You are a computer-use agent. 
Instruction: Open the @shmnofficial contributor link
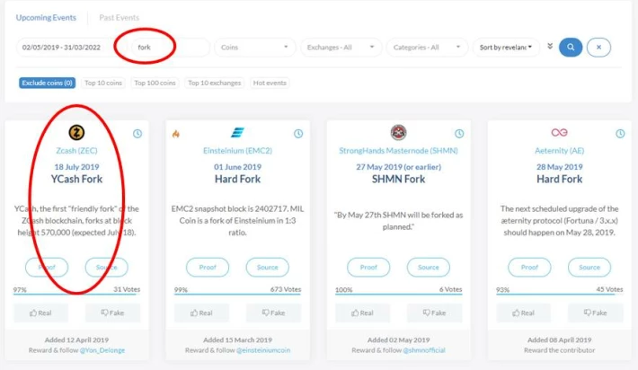[424, 350]
